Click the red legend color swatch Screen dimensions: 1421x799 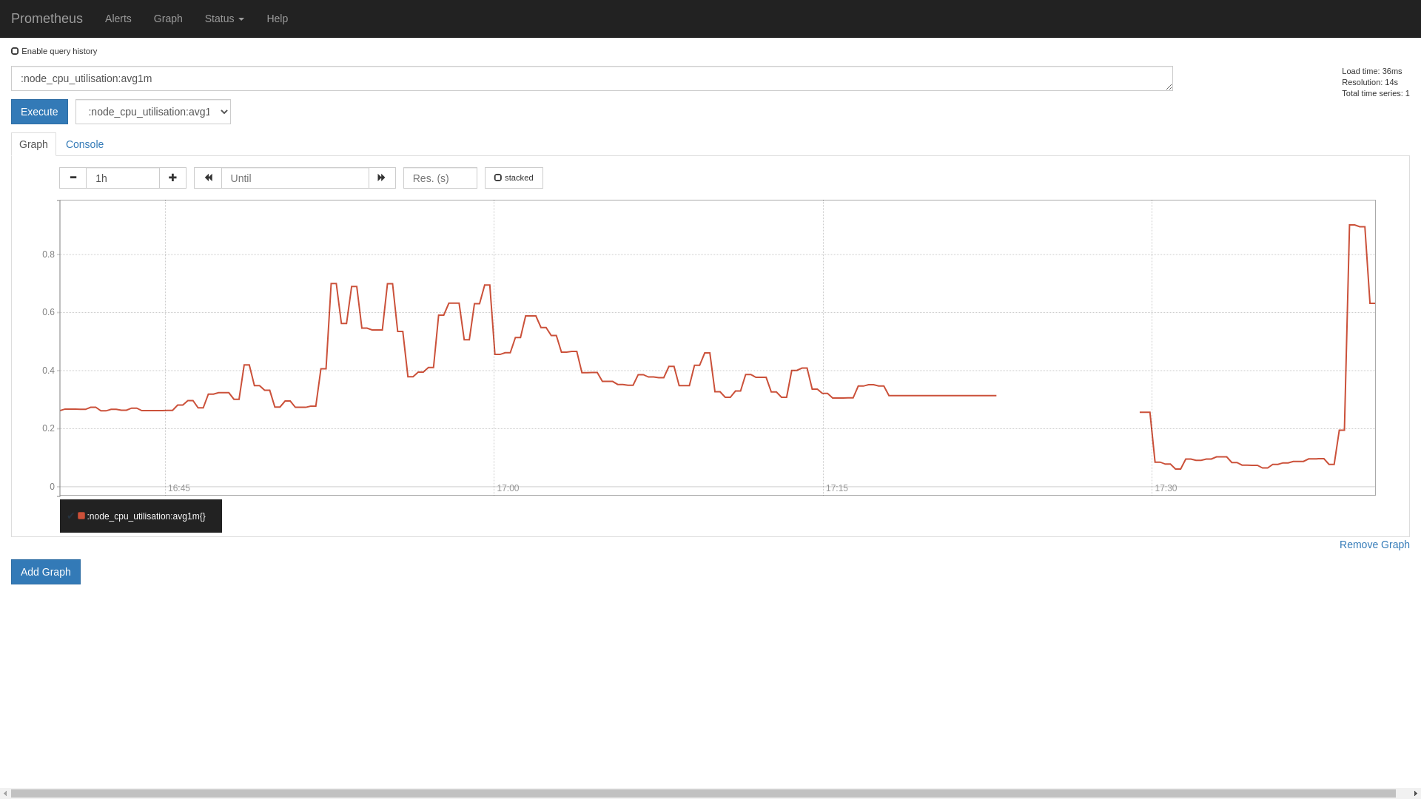tap(81, 515)
